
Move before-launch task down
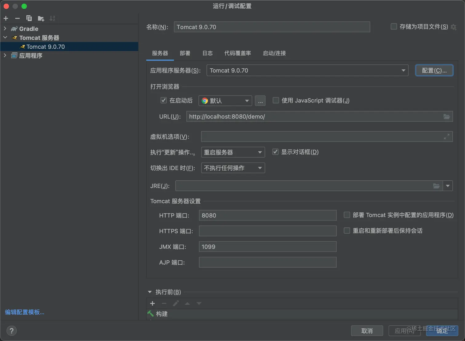coord(199,303)
